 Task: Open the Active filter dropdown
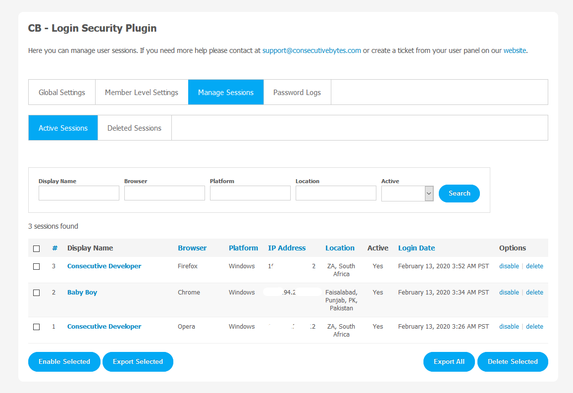tap(407, 194)
